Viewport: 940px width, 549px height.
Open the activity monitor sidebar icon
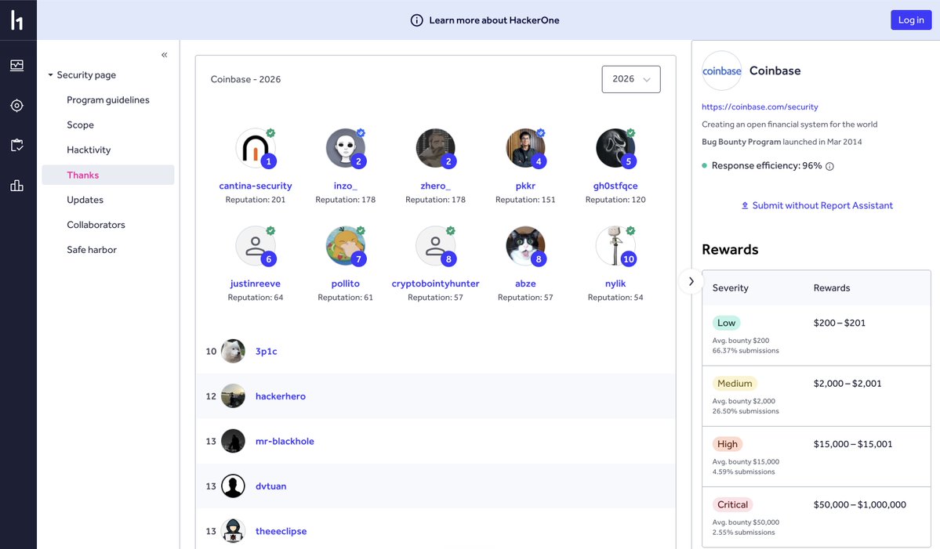(x=16, y=65)
